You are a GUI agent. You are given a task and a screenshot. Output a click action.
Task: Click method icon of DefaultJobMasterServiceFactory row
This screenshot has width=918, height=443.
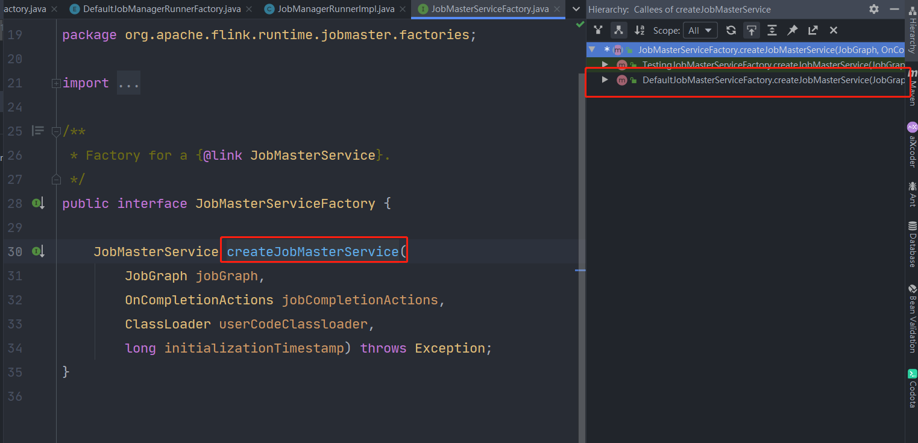(x=622, y=80)
